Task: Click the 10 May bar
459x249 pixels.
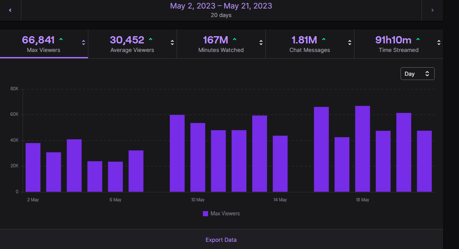Action: (x=198, y=157)
